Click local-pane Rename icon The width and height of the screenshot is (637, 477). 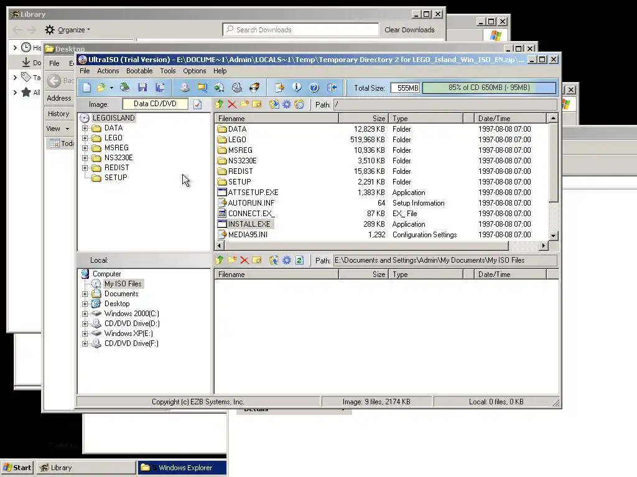point(257,260)
